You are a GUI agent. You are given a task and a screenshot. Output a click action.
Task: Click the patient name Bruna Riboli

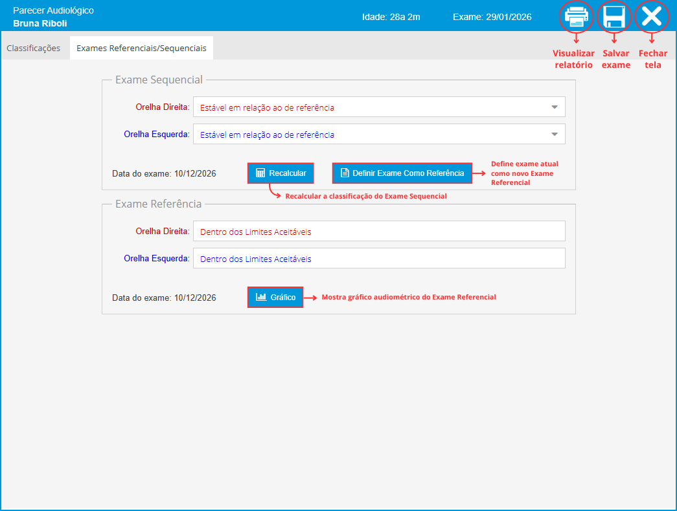[40, 23]
